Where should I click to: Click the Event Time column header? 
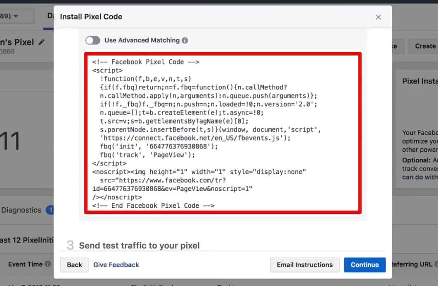(26, 264)
